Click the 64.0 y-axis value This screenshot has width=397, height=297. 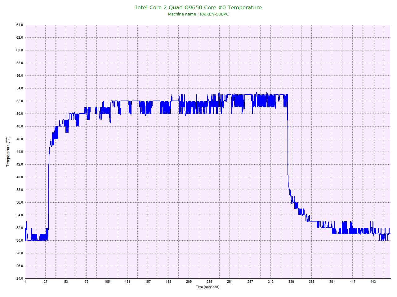tap(20, 25)
